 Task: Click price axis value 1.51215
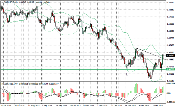tap(171, 31)
